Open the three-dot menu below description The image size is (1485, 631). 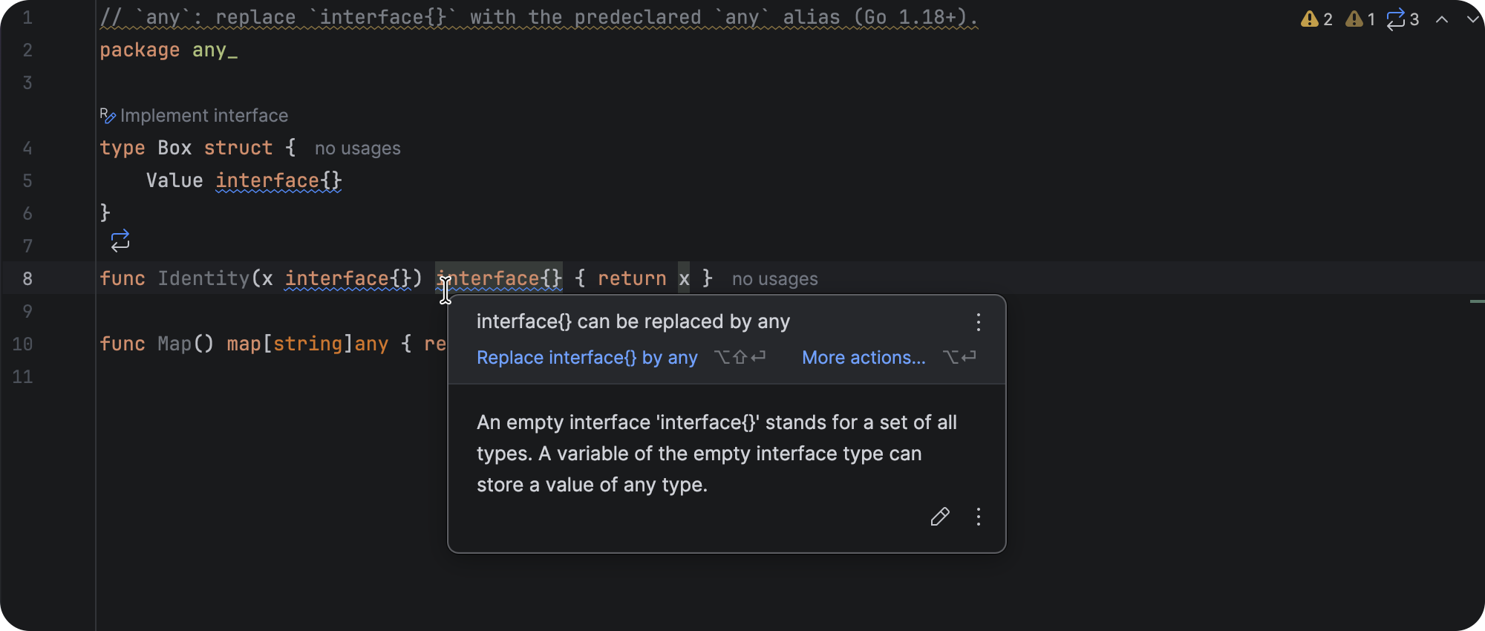[979, 517]
